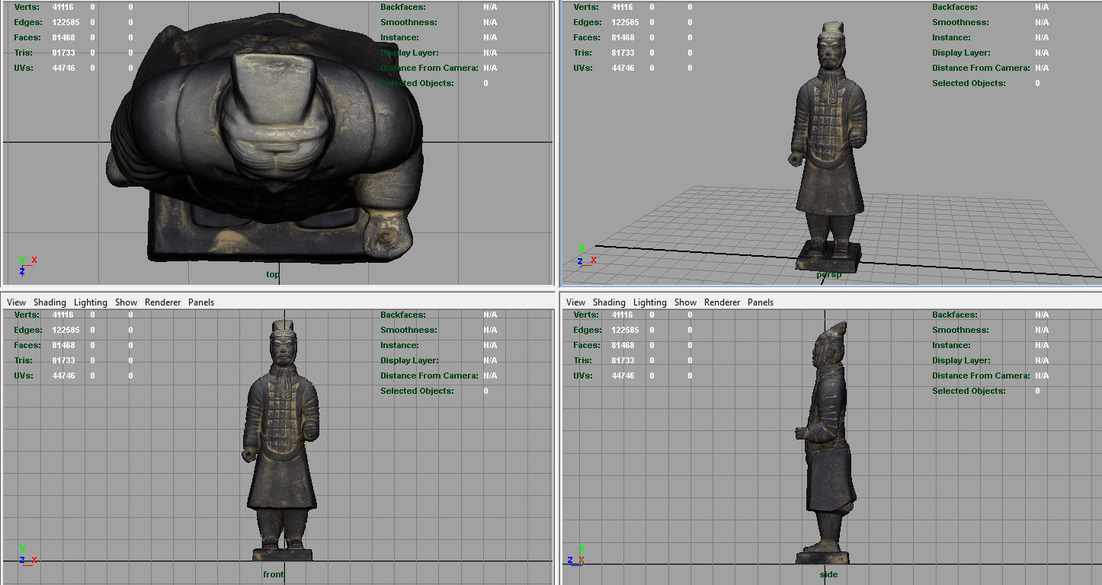
Task: Click the UVs count 44746 in the side view
Action: [623, 376]
